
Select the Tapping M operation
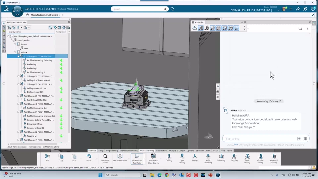[32, 136]
